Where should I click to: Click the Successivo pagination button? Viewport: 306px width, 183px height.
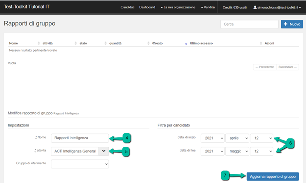[288, 67]
